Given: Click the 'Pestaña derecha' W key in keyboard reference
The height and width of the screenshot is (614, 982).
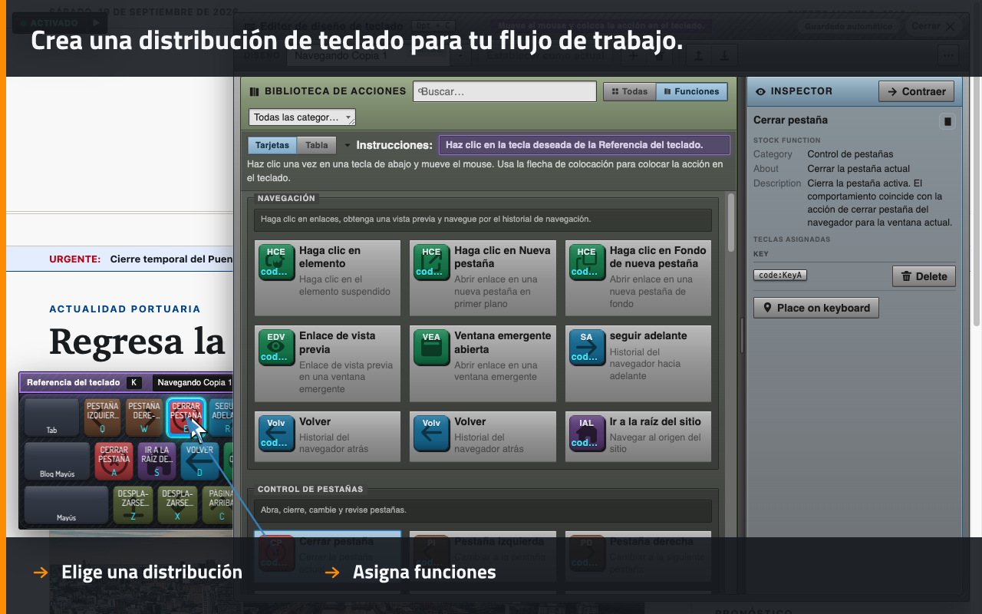Looking at the screenshot, I should [144, 418].
